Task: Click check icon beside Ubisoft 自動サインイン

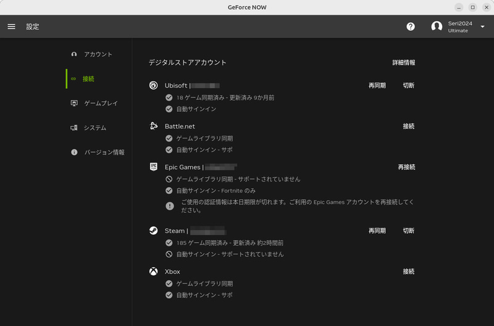Action: (x=169, y=109)
